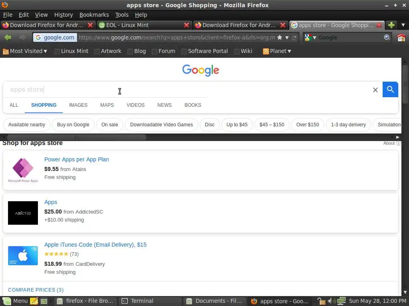Open a new tab with the plus icon
Viewport: 409px width, 306px height.
click(391, 25)
